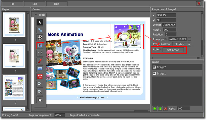
Task: Click the Editing 3 of 8 status text
Action: click(10, 115)
